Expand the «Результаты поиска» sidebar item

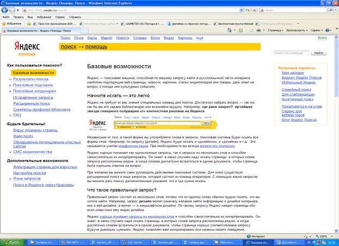10,79
